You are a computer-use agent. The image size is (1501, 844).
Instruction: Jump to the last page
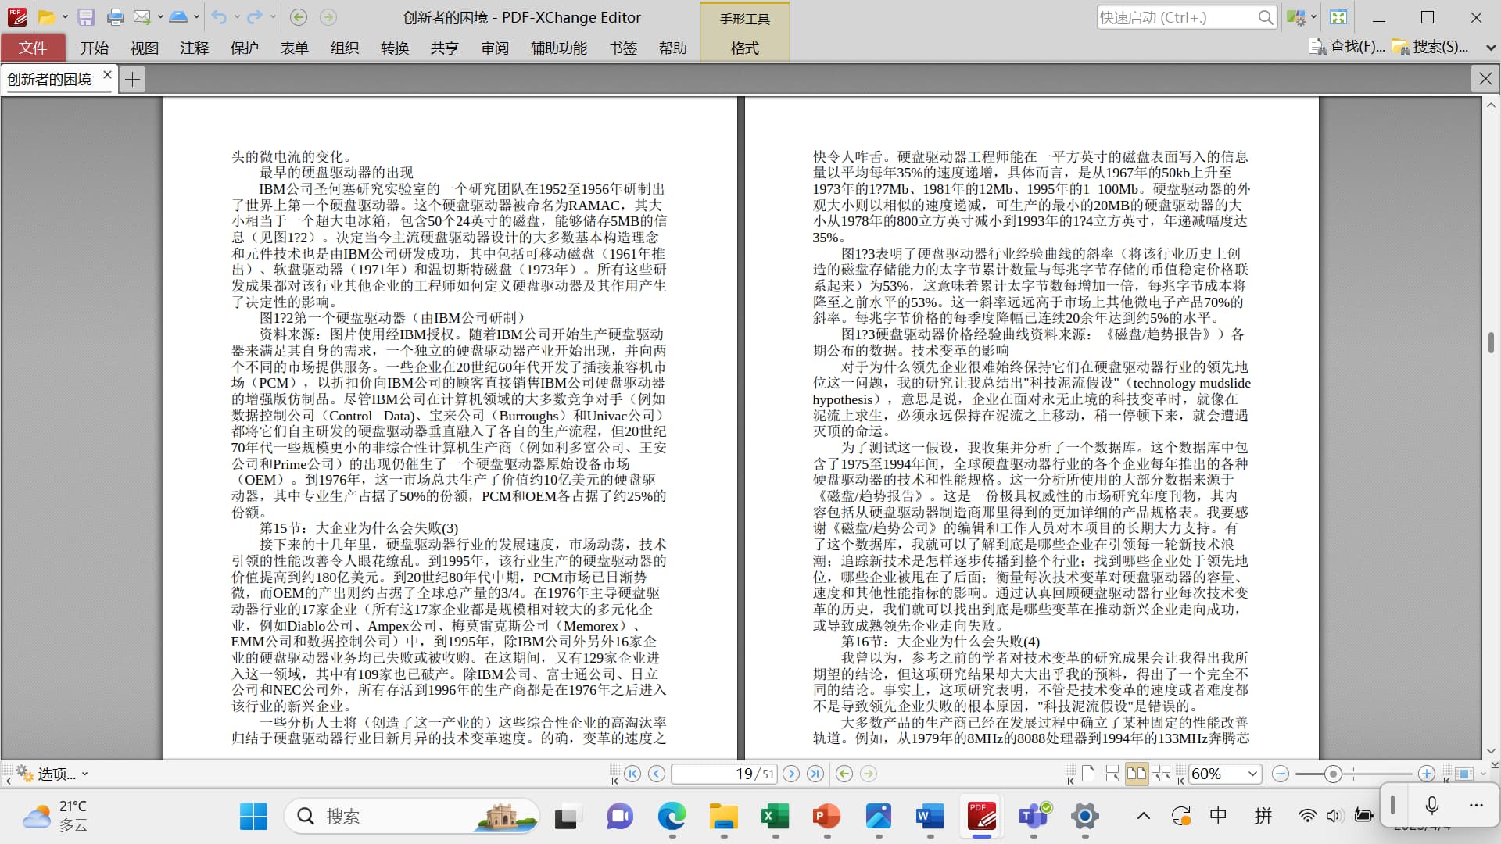coord(815,774)
